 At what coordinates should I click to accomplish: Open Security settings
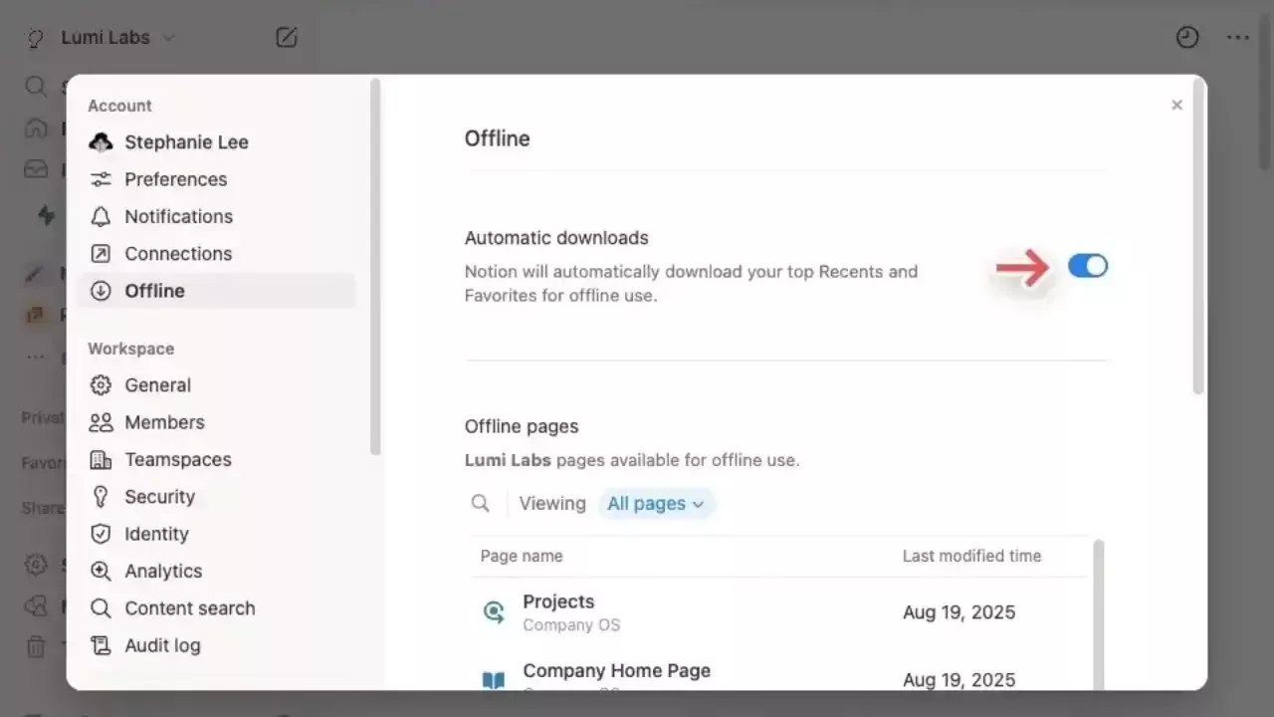[x=216, y=497]
